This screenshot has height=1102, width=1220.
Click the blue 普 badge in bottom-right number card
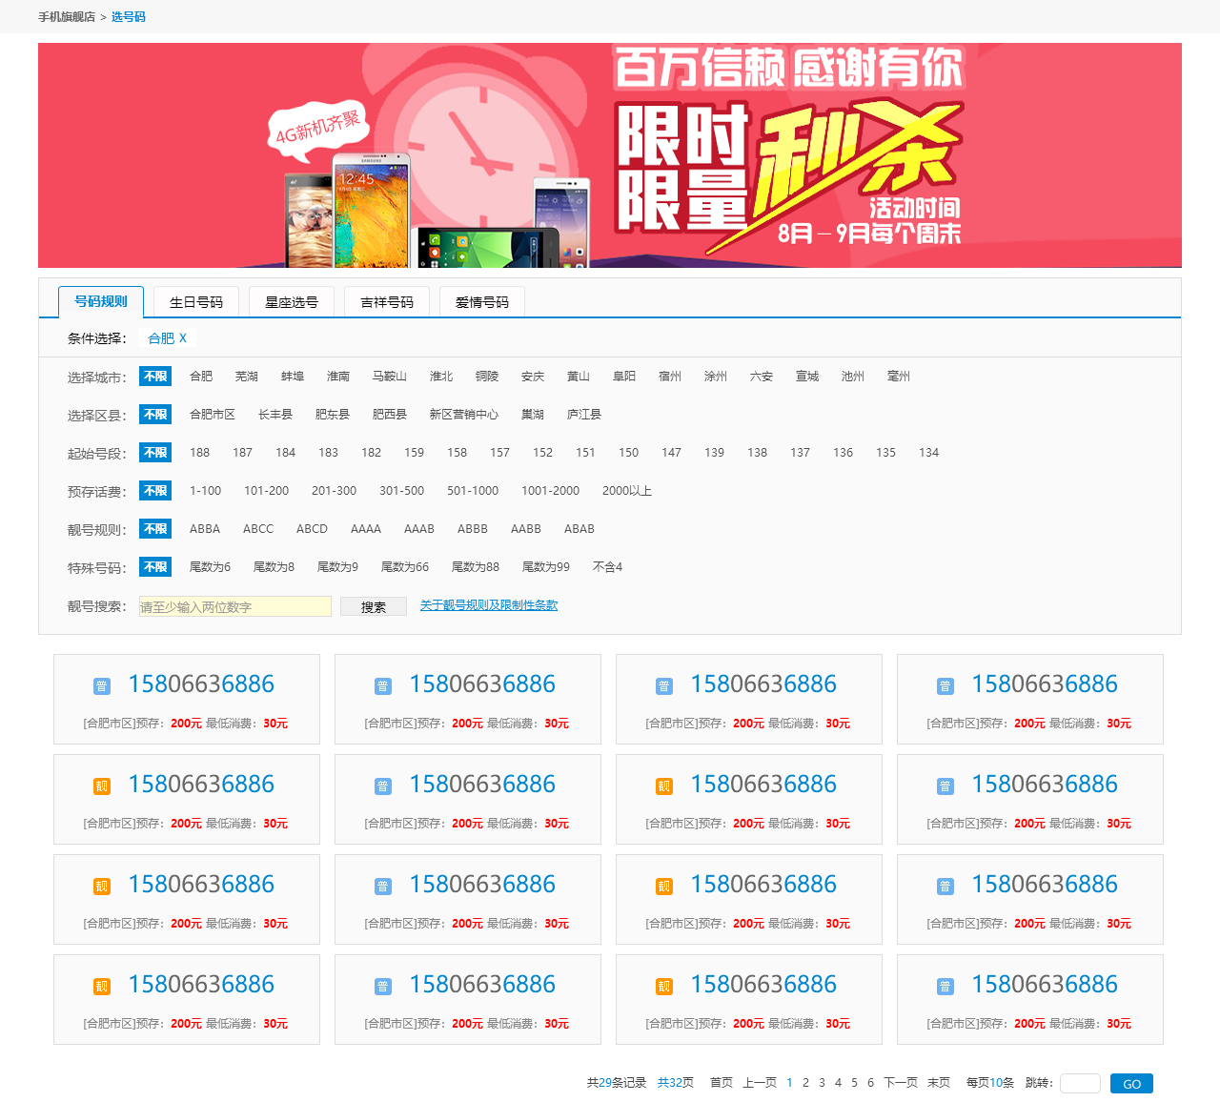pyautogui.click(x=945, y=987)
